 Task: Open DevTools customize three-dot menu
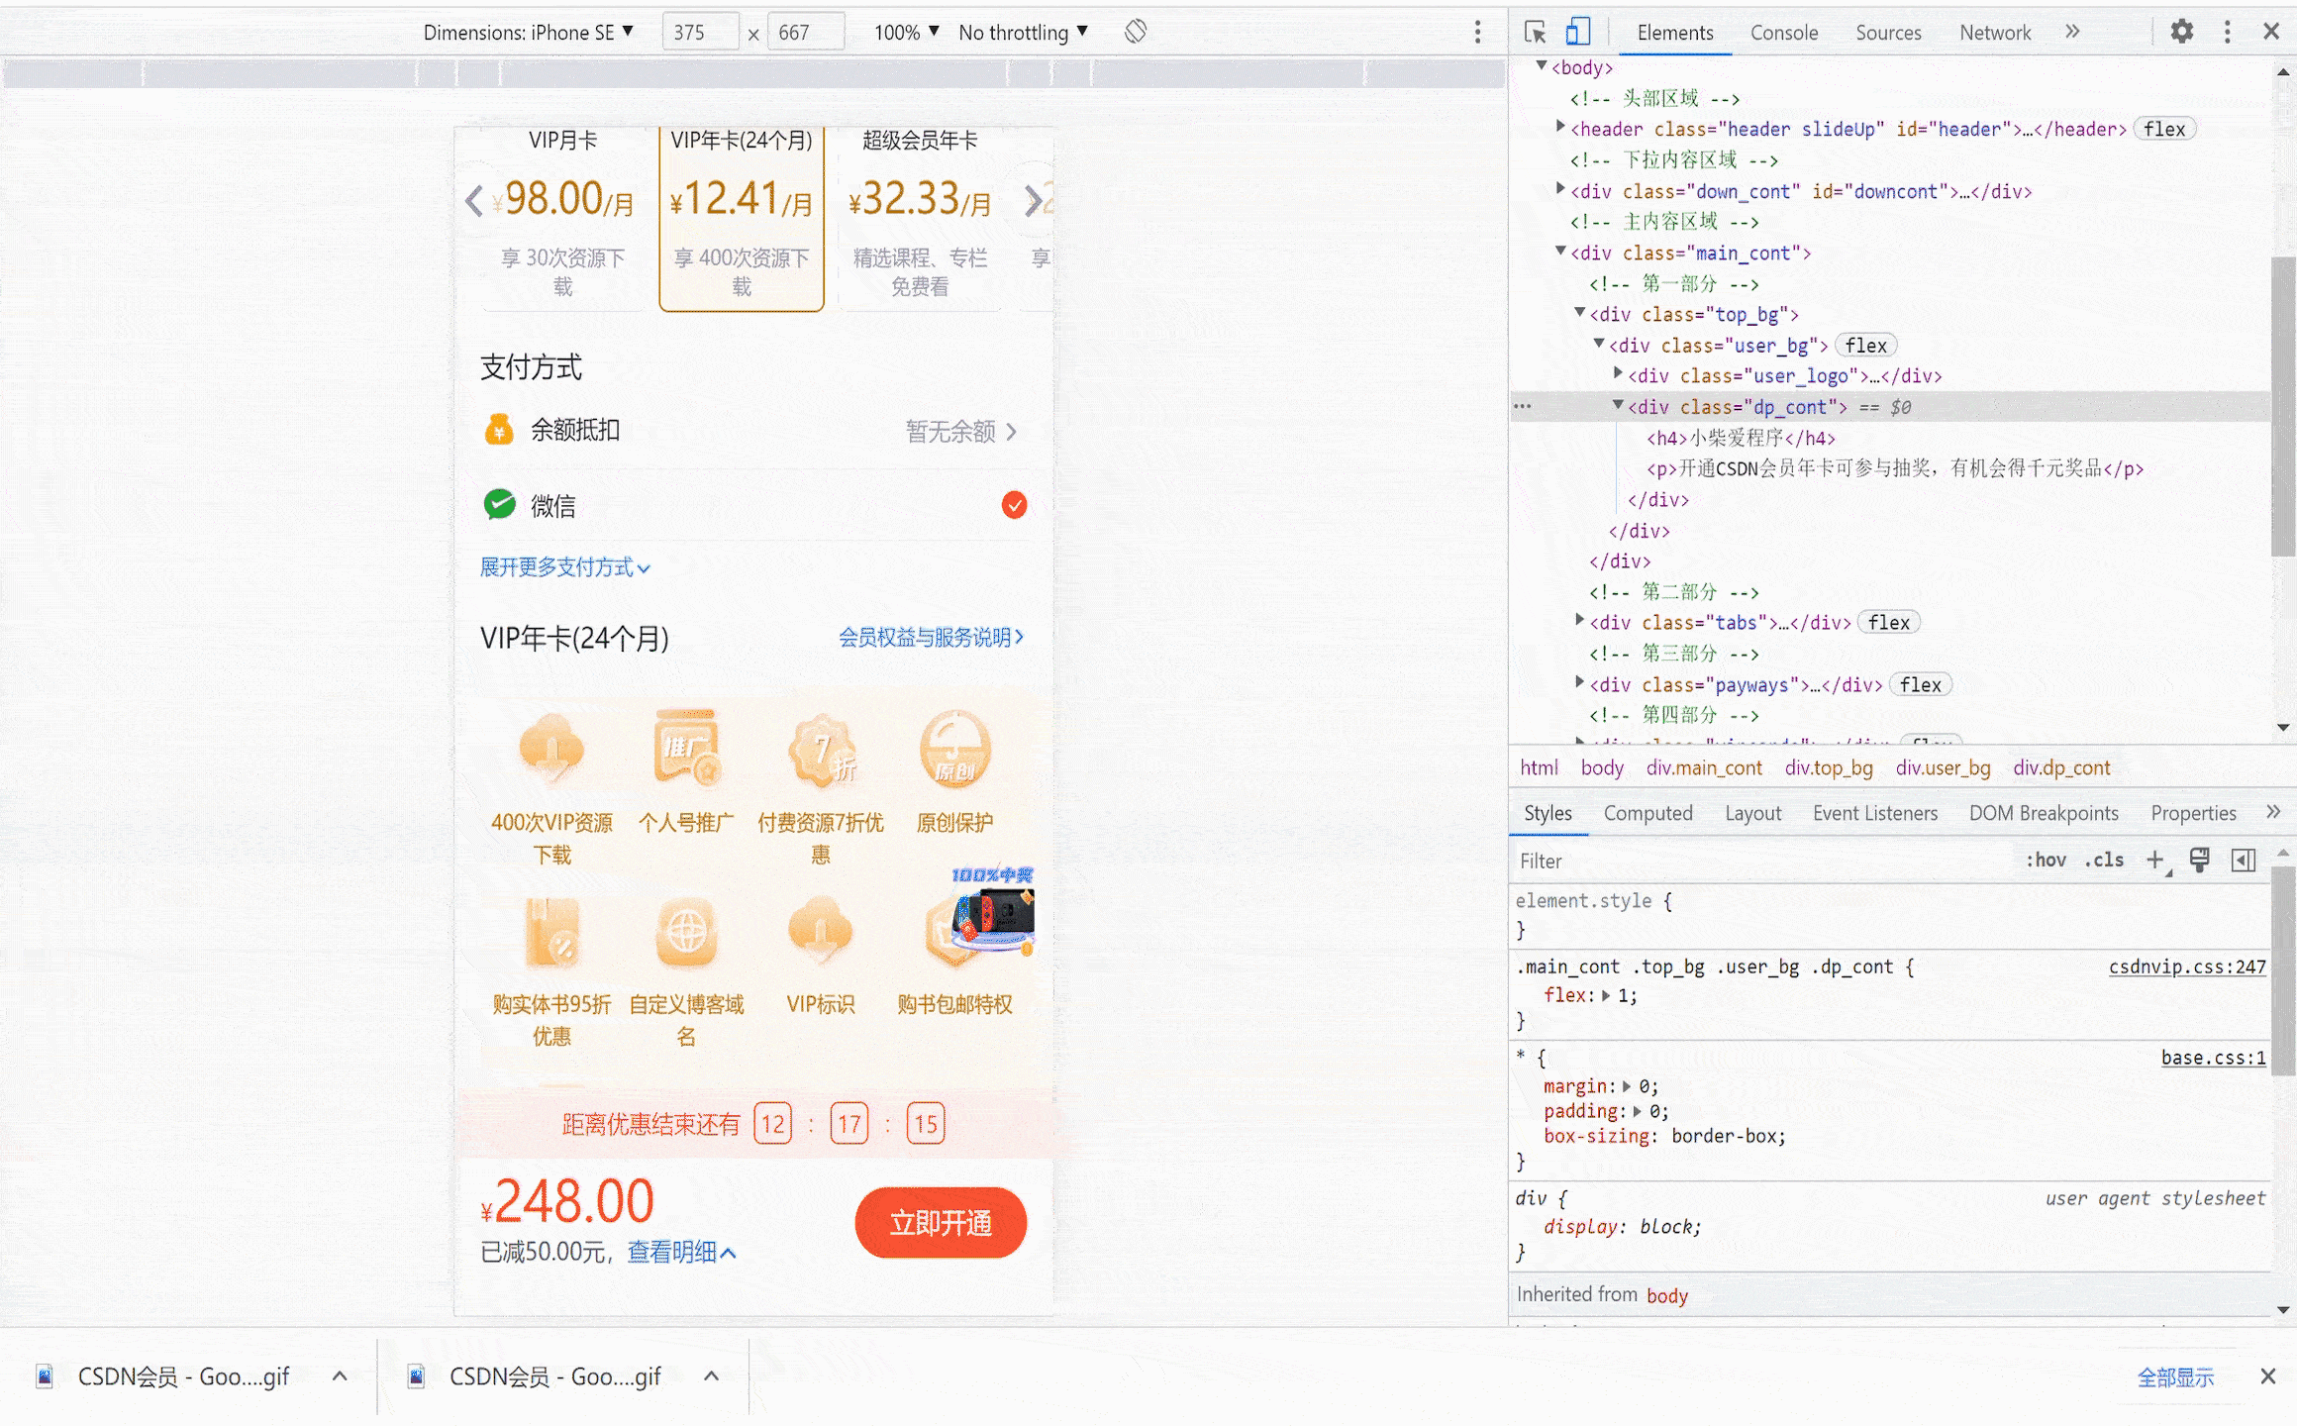(2228, 32)
